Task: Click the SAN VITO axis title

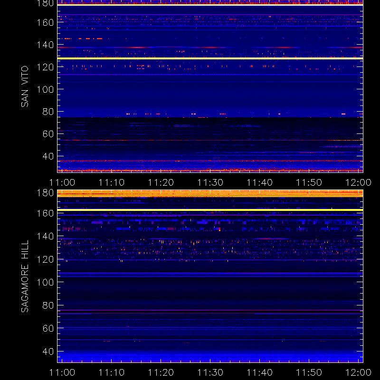Action: click(25, 86)
